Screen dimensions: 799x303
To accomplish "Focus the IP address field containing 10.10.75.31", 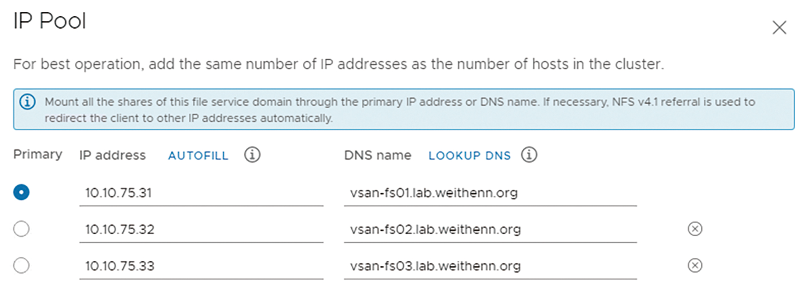I will click(x=201, y=194).
